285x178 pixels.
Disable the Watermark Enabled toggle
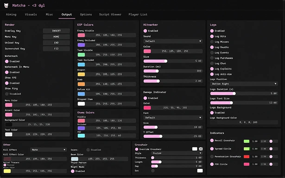pyautogui.click(x=7, y=61)
